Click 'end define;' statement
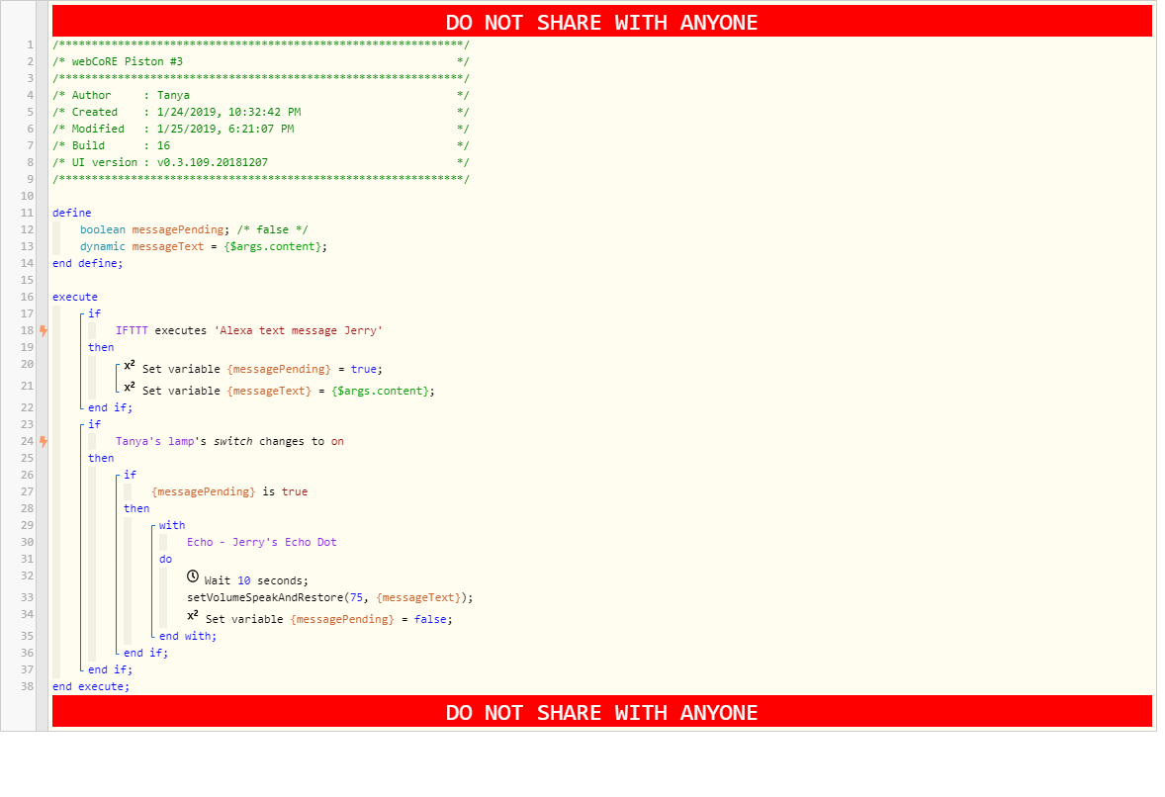 [x=88, y=263]
